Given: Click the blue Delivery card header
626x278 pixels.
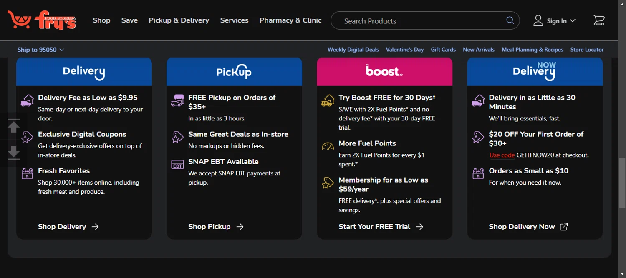Looking at the screenshot, I should [84, 72].
